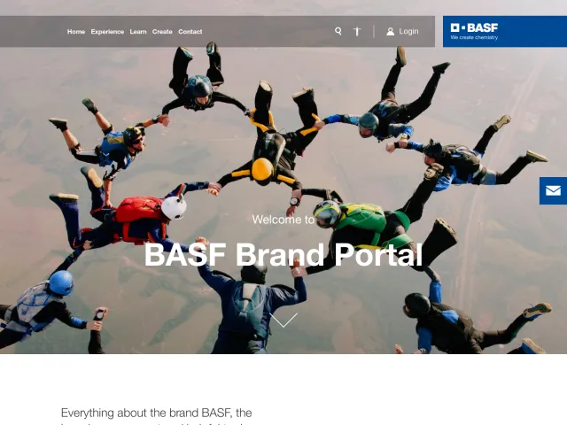The width and height of the screenshot is (567, 425).
Task: Open the Experience menu
Action: [107, 32]
